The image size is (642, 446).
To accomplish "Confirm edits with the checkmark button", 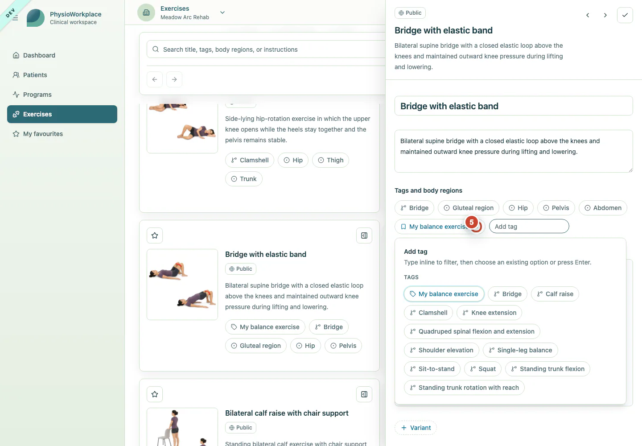I will (x=625, y=15).
